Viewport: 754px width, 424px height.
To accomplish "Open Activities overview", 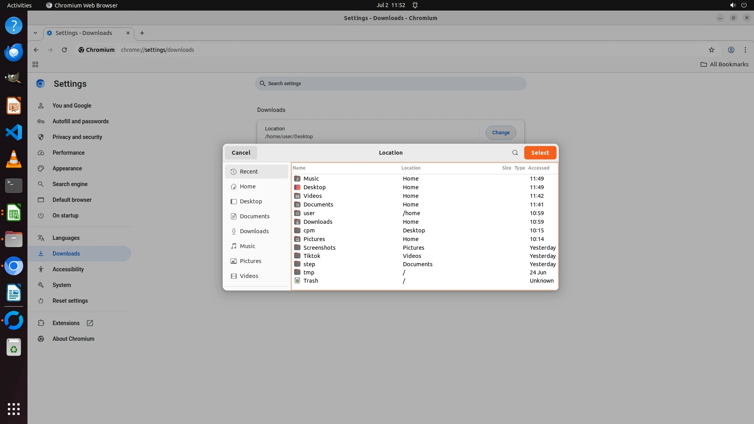I will [x=19, y=5].
